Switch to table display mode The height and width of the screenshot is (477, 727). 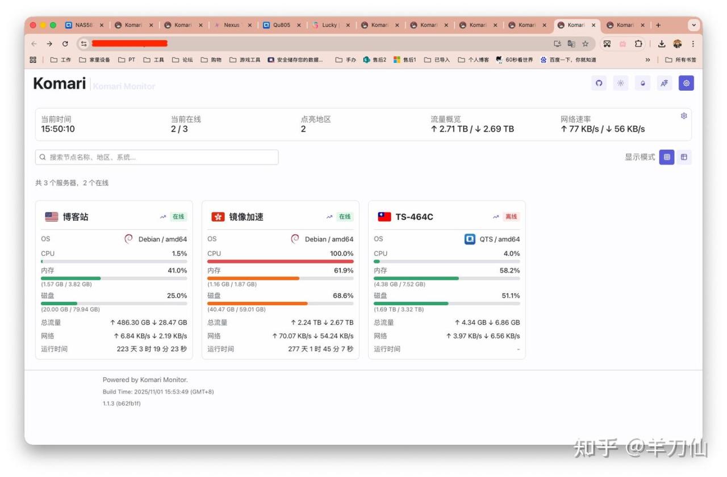click(684, 157)
